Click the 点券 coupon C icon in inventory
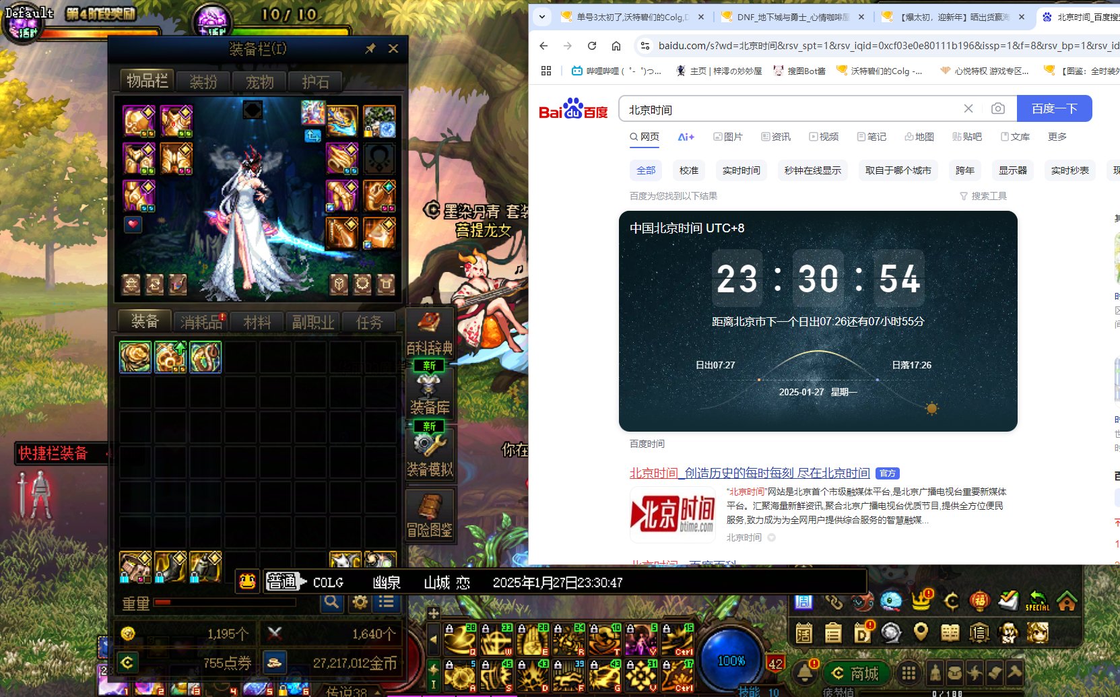This screenshot has height=697, width=1120. pyautogui.click(x=127, y=663)
